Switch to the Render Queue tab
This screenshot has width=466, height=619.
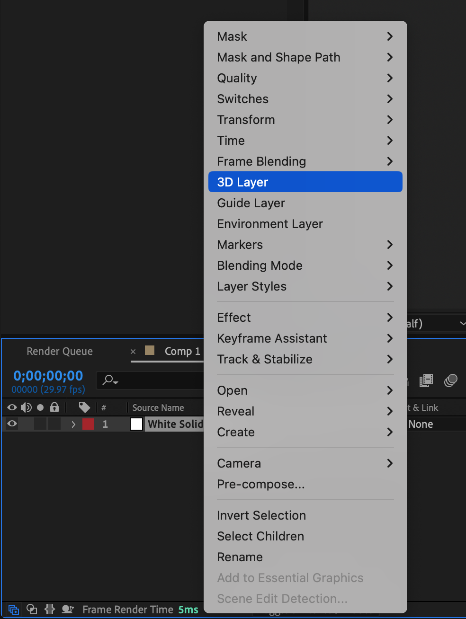coord(60,351)
